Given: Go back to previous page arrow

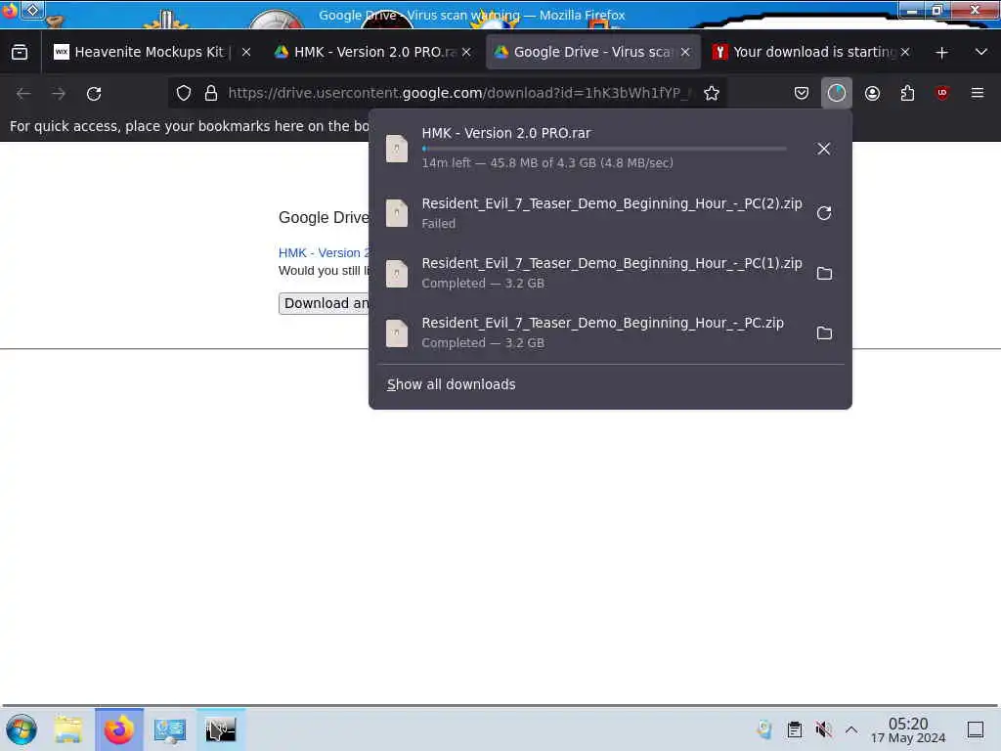Looking at the screenshot, I should click(23, 94).
